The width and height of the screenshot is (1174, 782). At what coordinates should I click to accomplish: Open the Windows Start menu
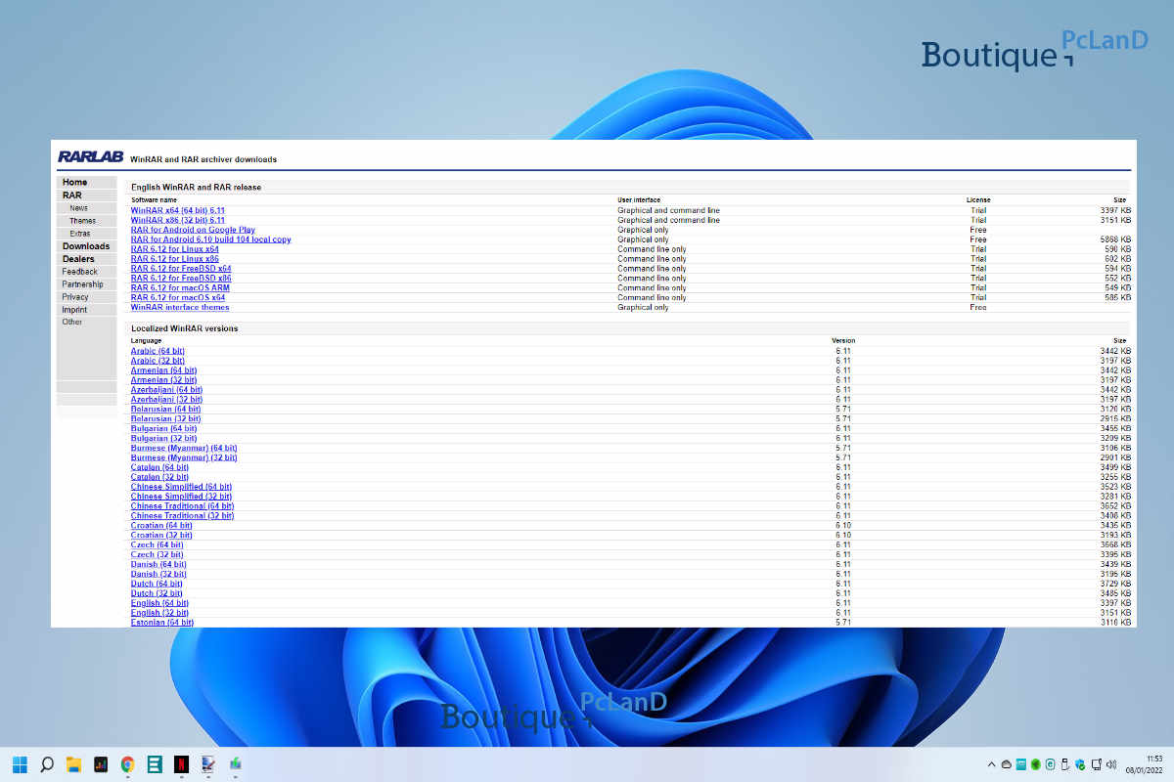(x=20, y=764)
